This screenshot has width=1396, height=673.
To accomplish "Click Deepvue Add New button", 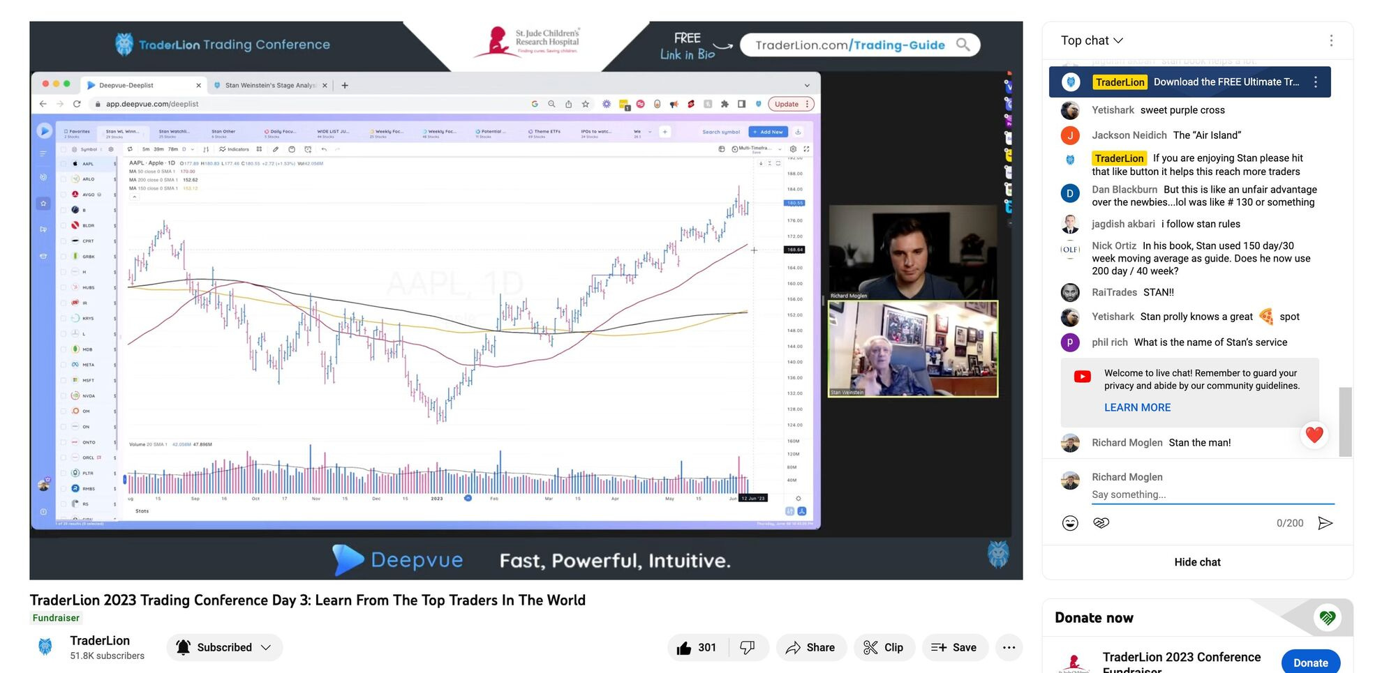I will (x=768, y=132).
